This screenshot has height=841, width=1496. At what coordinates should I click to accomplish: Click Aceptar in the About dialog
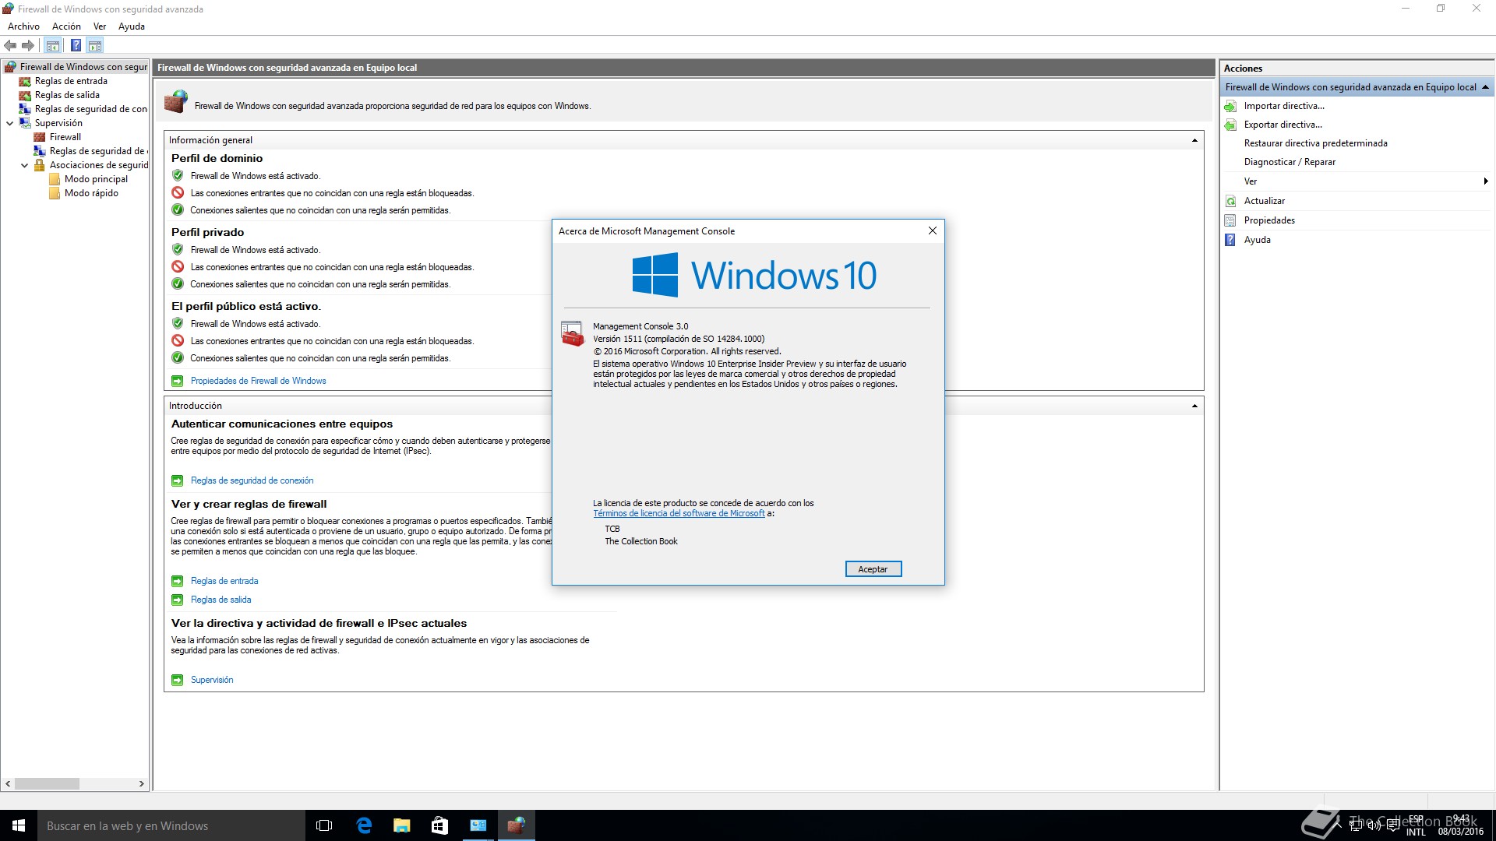pyautogui.click(x=873, y=569)
